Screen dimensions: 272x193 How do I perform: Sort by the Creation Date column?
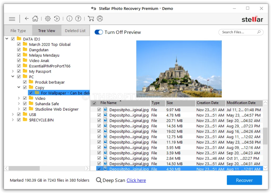click(x=210, y=103)
